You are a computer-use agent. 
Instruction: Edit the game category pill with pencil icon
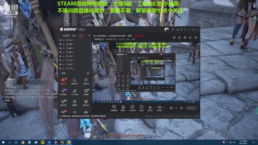click(99, 39)
